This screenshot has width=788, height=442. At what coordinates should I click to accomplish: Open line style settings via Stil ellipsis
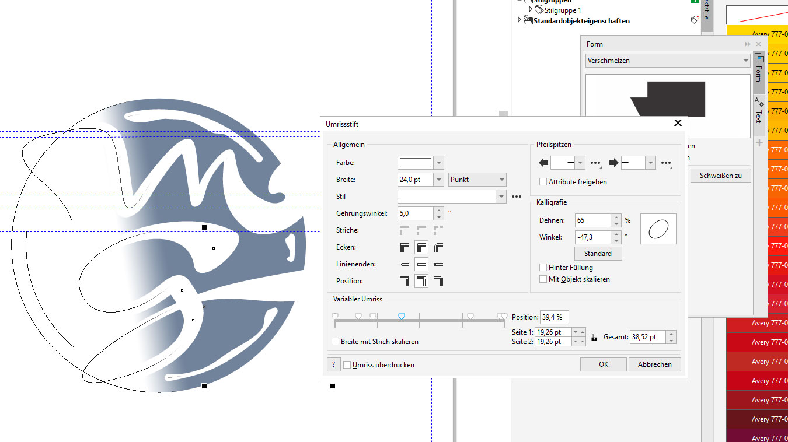[516, 197]
